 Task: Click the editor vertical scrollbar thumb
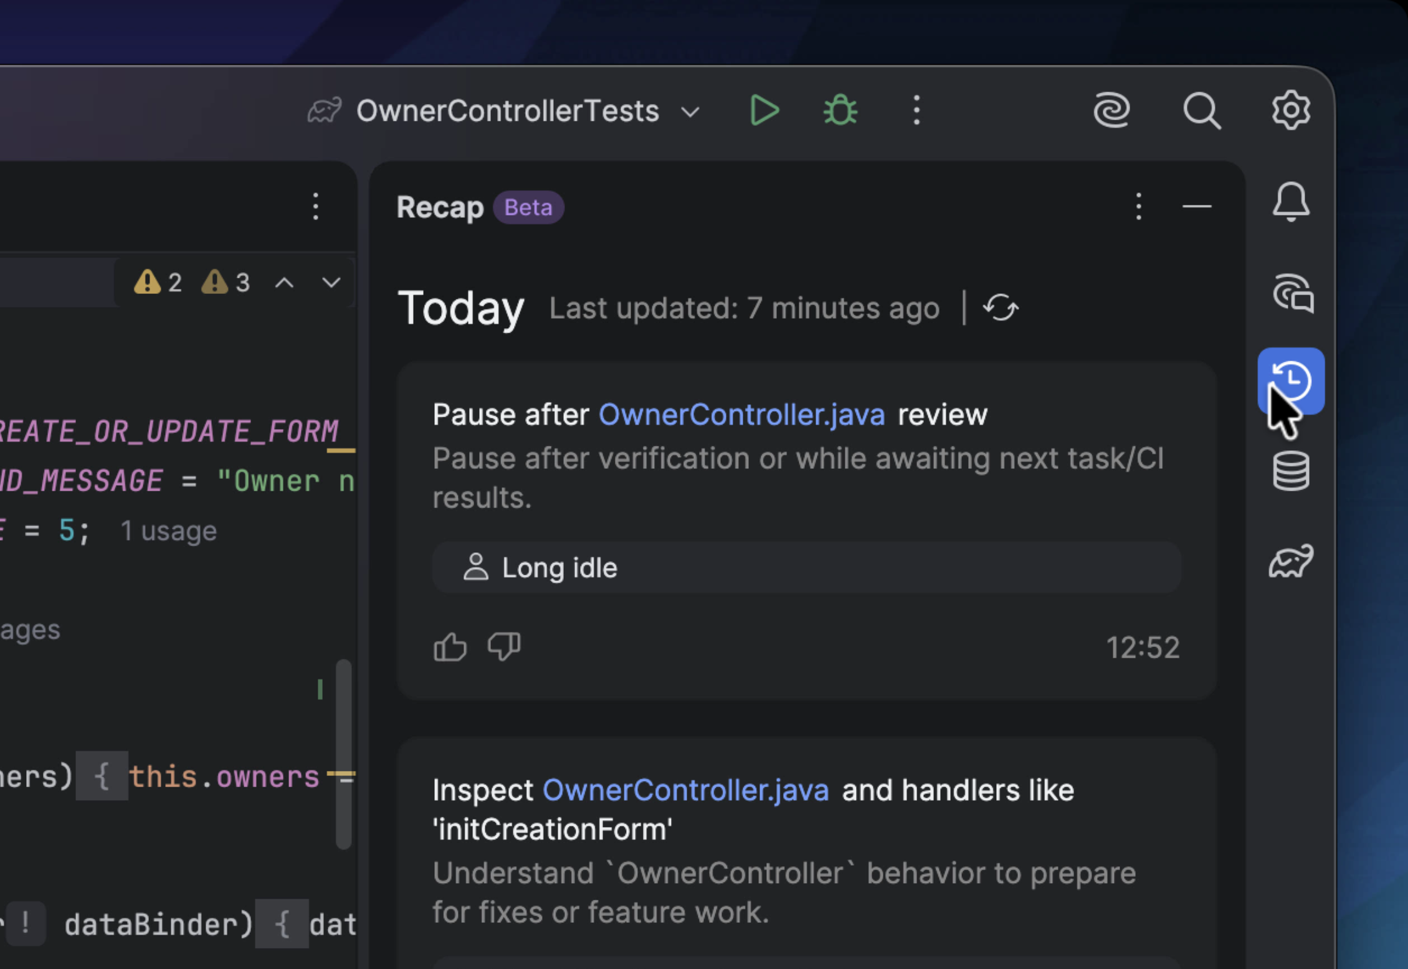click(343, 754)
